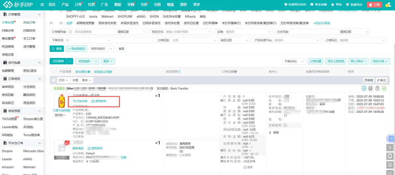395x175 pixels.
Task: Open 历史订单 in the sidebar
Action: (x=29, y=22)
